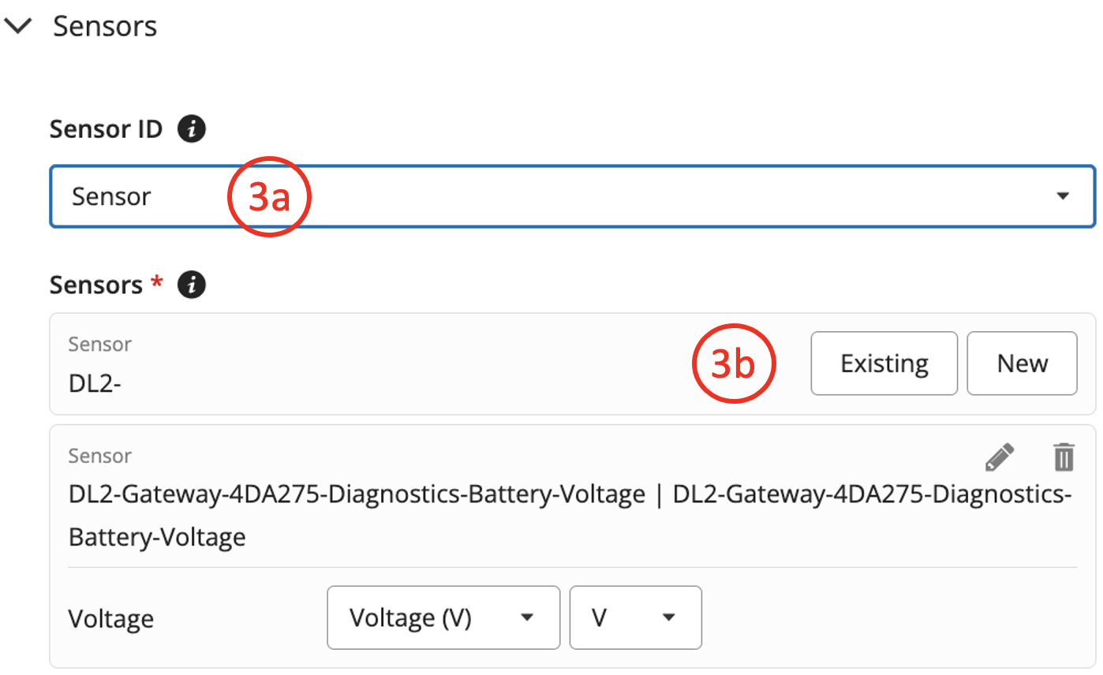This screenshot has width=1103, height=675.
Task: Click the required Sensors field label
Action: click(106, 285)
